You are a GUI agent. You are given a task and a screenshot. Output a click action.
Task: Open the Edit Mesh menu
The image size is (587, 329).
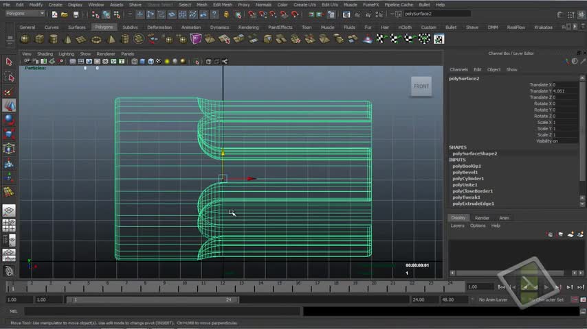(x=222, y=5)
